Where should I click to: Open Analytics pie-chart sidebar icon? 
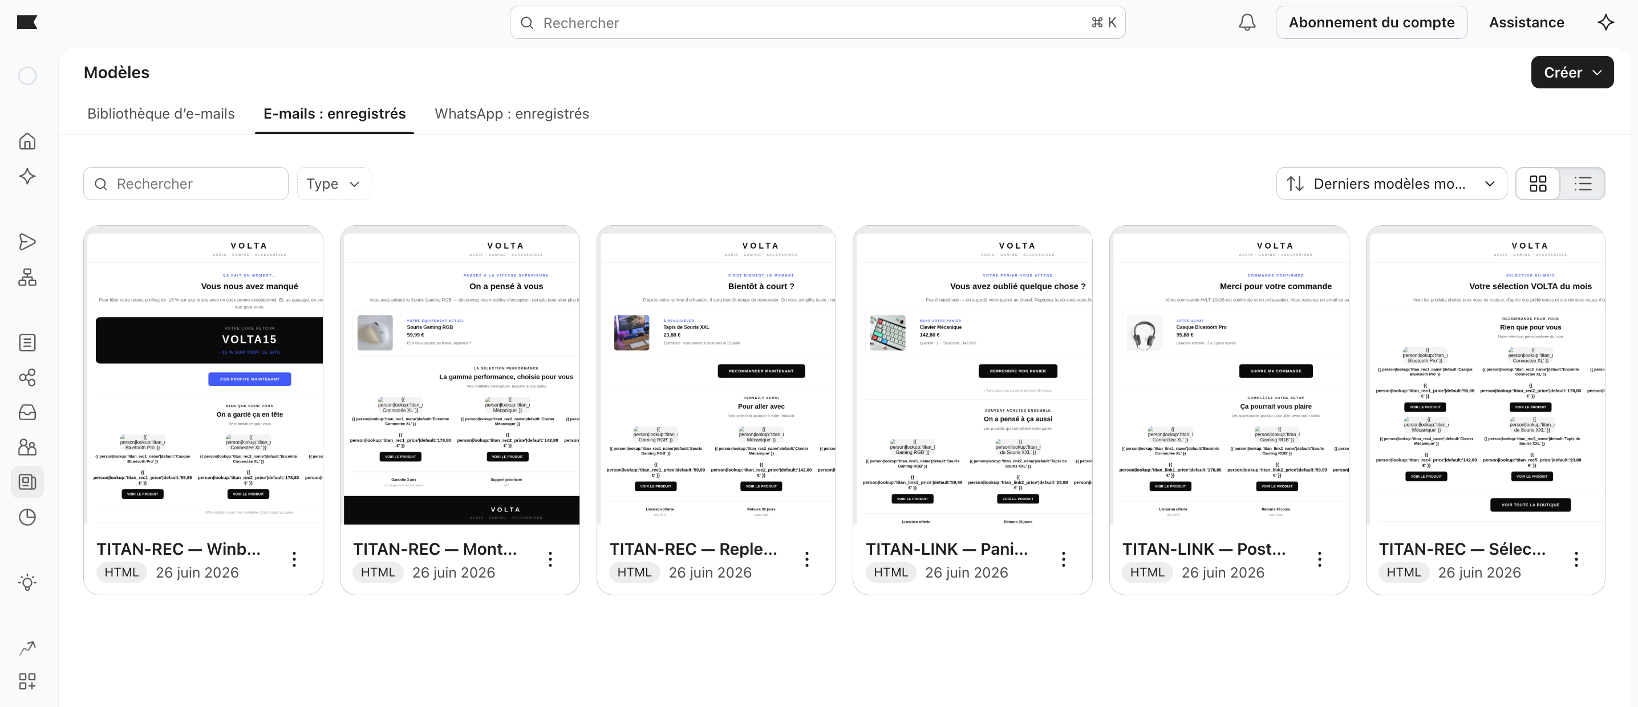[x=27, y=517]
